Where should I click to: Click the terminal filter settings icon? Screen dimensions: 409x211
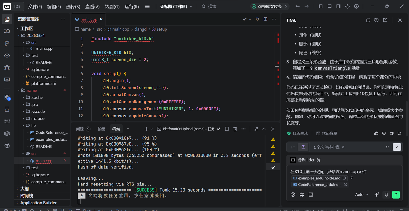(255, 129)
